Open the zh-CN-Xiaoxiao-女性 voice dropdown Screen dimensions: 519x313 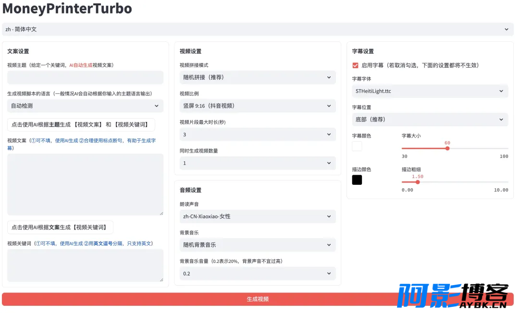click(x=258, y=217)
